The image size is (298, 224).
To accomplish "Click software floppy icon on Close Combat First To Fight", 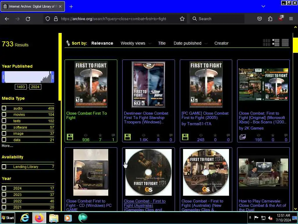I will [x=70, y=137].
